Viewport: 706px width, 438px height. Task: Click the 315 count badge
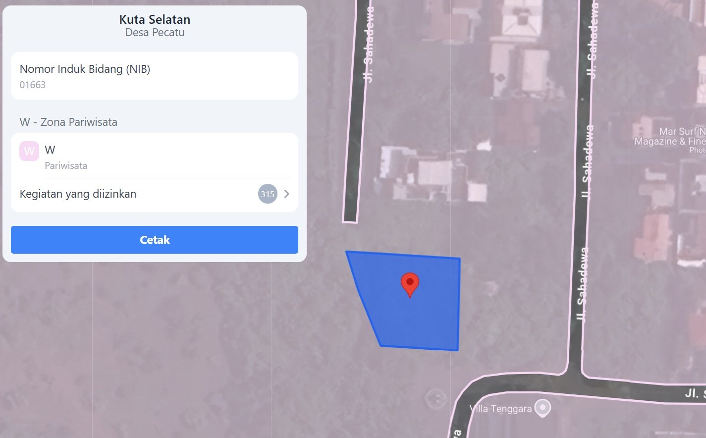click(268, 194)
